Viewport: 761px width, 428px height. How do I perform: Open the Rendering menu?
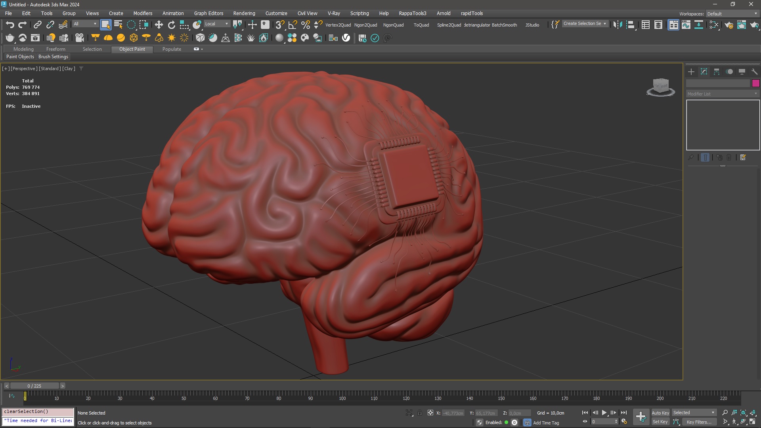[244, 13]
